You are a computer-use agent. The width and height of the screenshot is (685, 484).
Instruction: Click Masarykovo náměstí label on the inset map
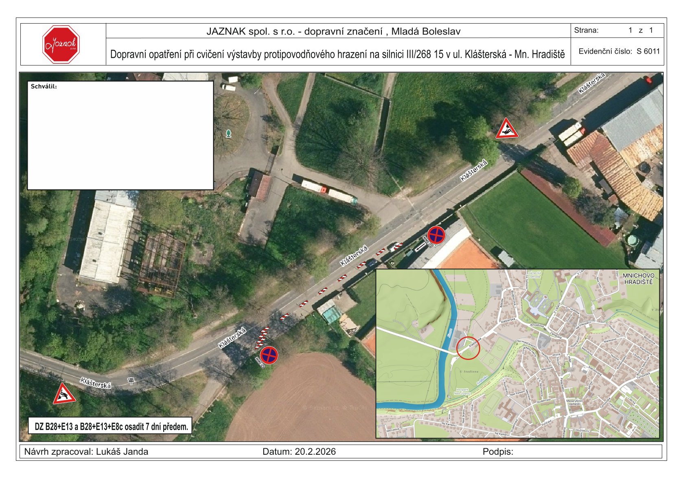(x=575, y=402)
